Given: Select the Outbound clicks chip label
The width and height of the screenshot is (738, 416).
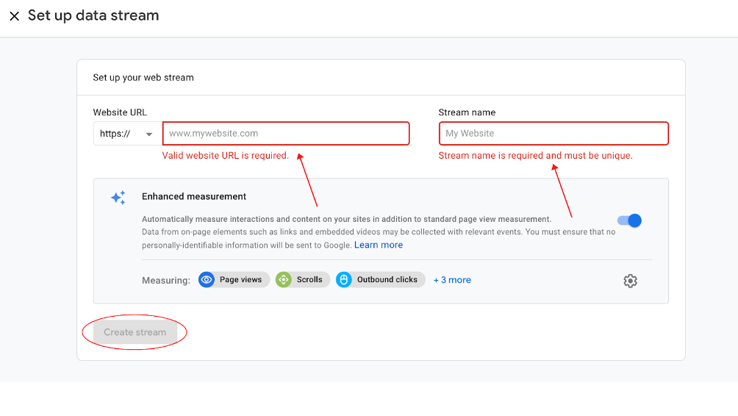Looking at the screenshot, I should 387,279.
